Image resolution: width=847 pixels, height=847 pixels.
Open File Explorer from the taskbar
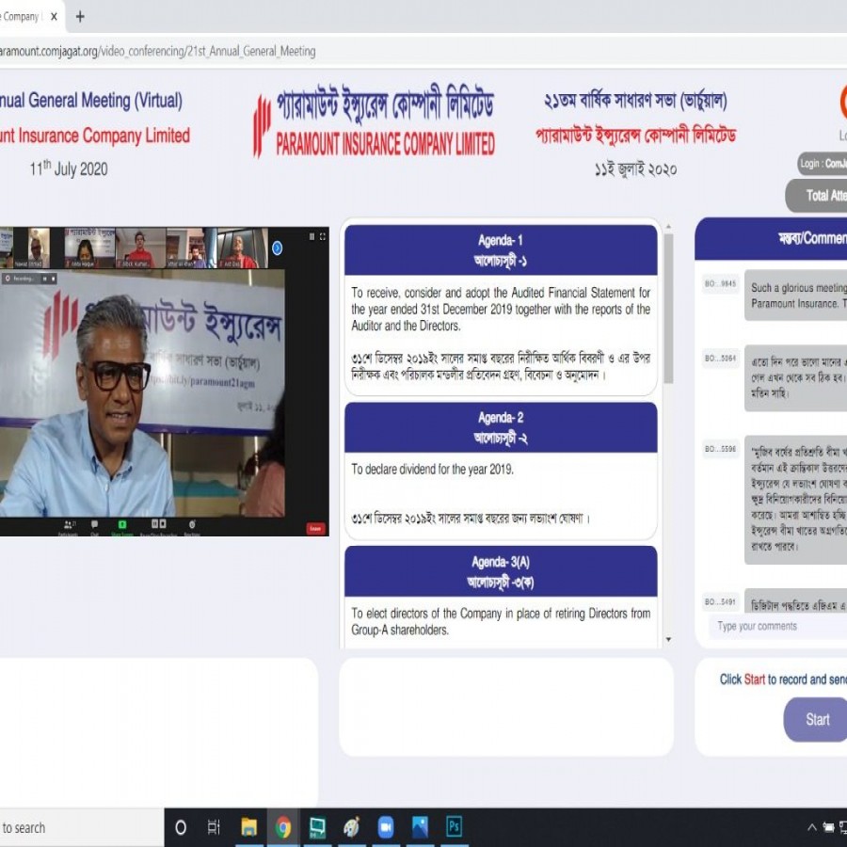(249, 827)
